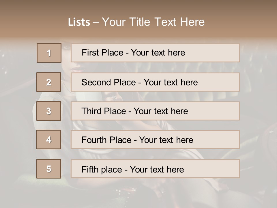Viewport: 277px width, 208px height.
Task: Click the word "Fifth" in list item five
Action: [x=90, y=169]
